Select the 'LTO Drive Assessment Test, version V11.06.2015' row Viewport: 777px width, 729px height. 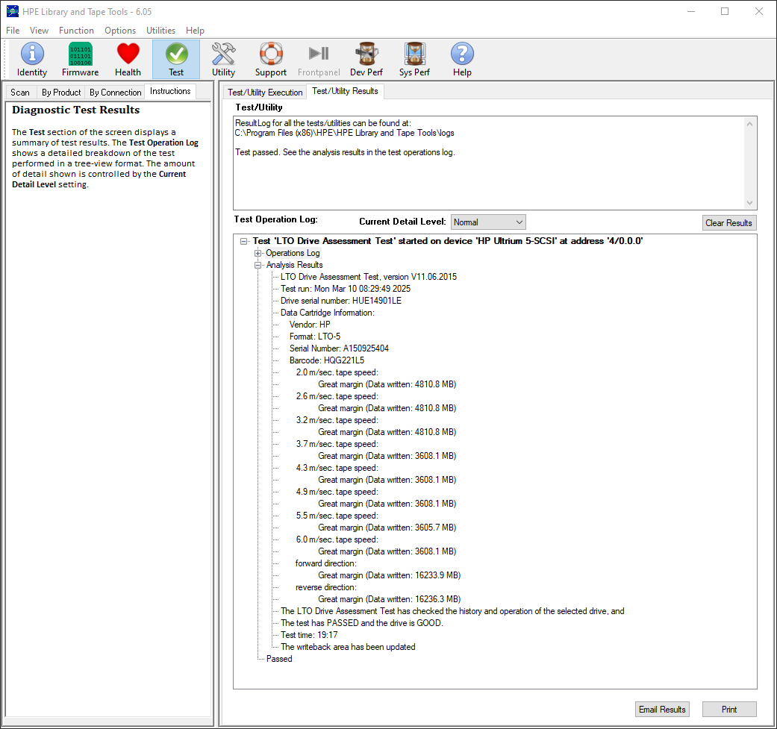[369, 277]
